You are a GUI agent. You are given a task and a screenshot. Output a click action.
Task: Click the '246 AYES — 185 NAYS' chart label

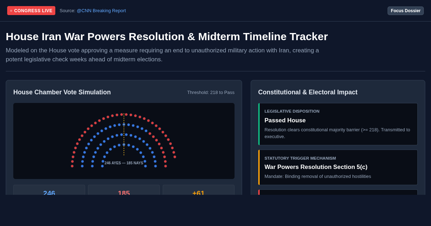(x=124, y=163)
